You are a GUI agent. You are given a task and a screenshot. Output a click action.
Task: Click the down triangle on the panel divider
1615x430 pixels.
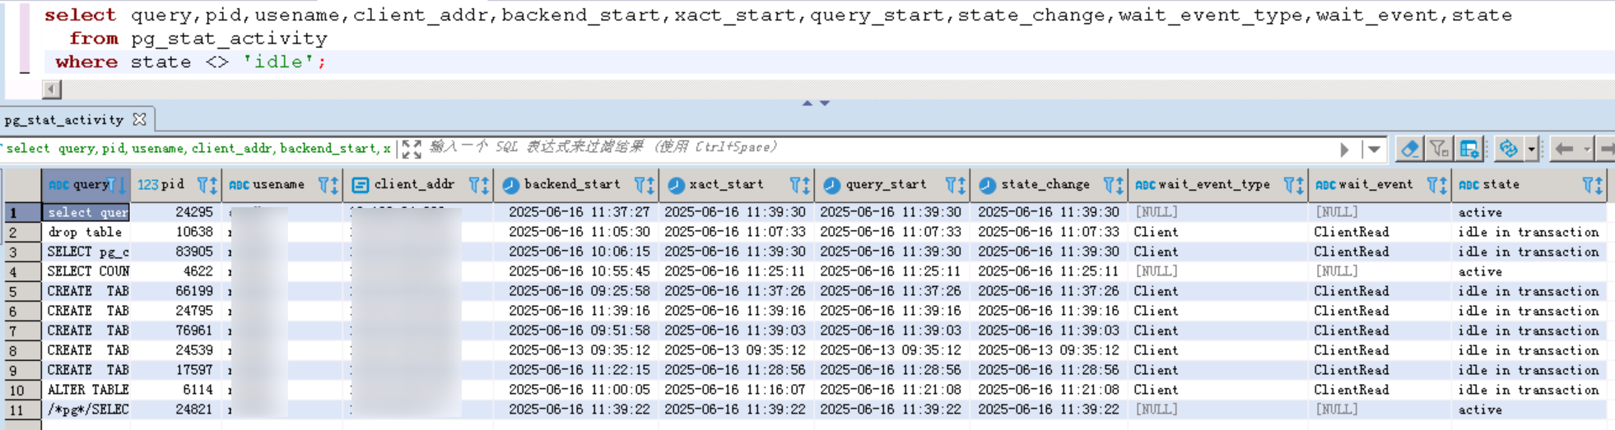click(825, 103)
